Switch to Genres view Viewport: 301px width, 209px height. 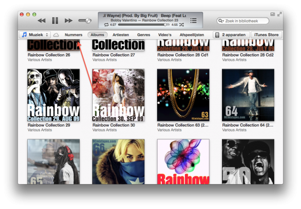(x=143, y=35)
